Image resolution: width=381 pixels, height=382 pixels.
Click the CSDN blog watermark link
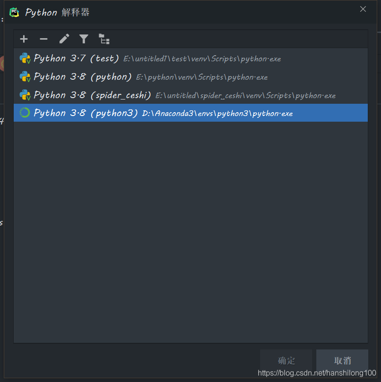pyautogui.click(x=317, y=372)
